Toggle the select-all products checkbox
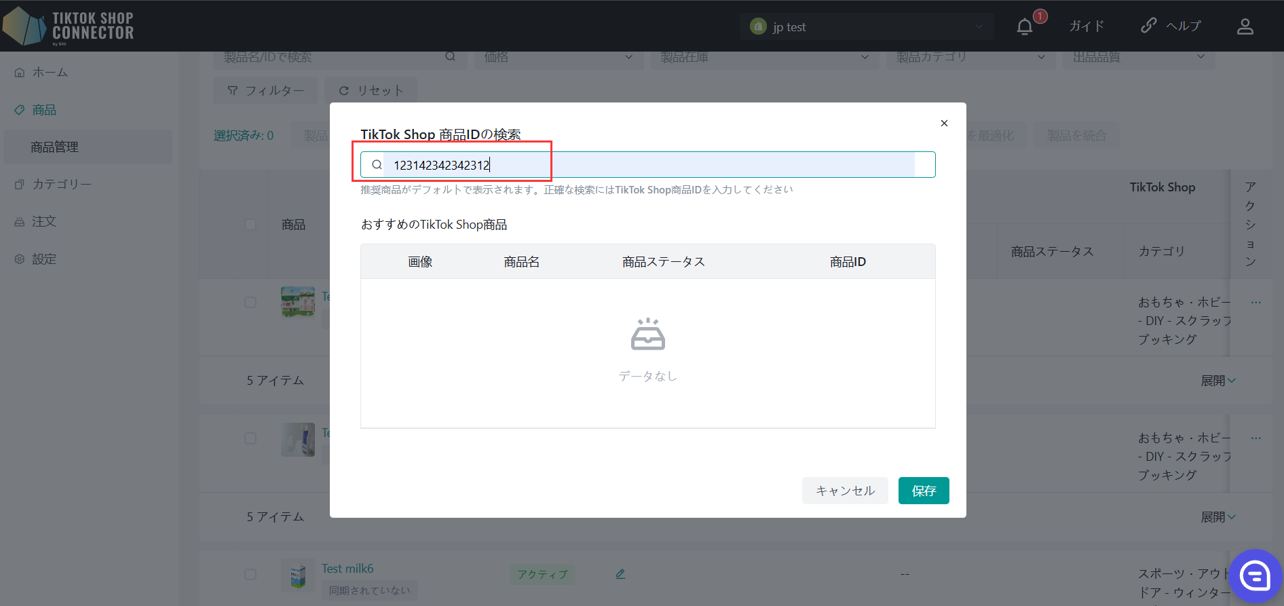The height and width of the screenshot is (606, 1284). (250, 225)
